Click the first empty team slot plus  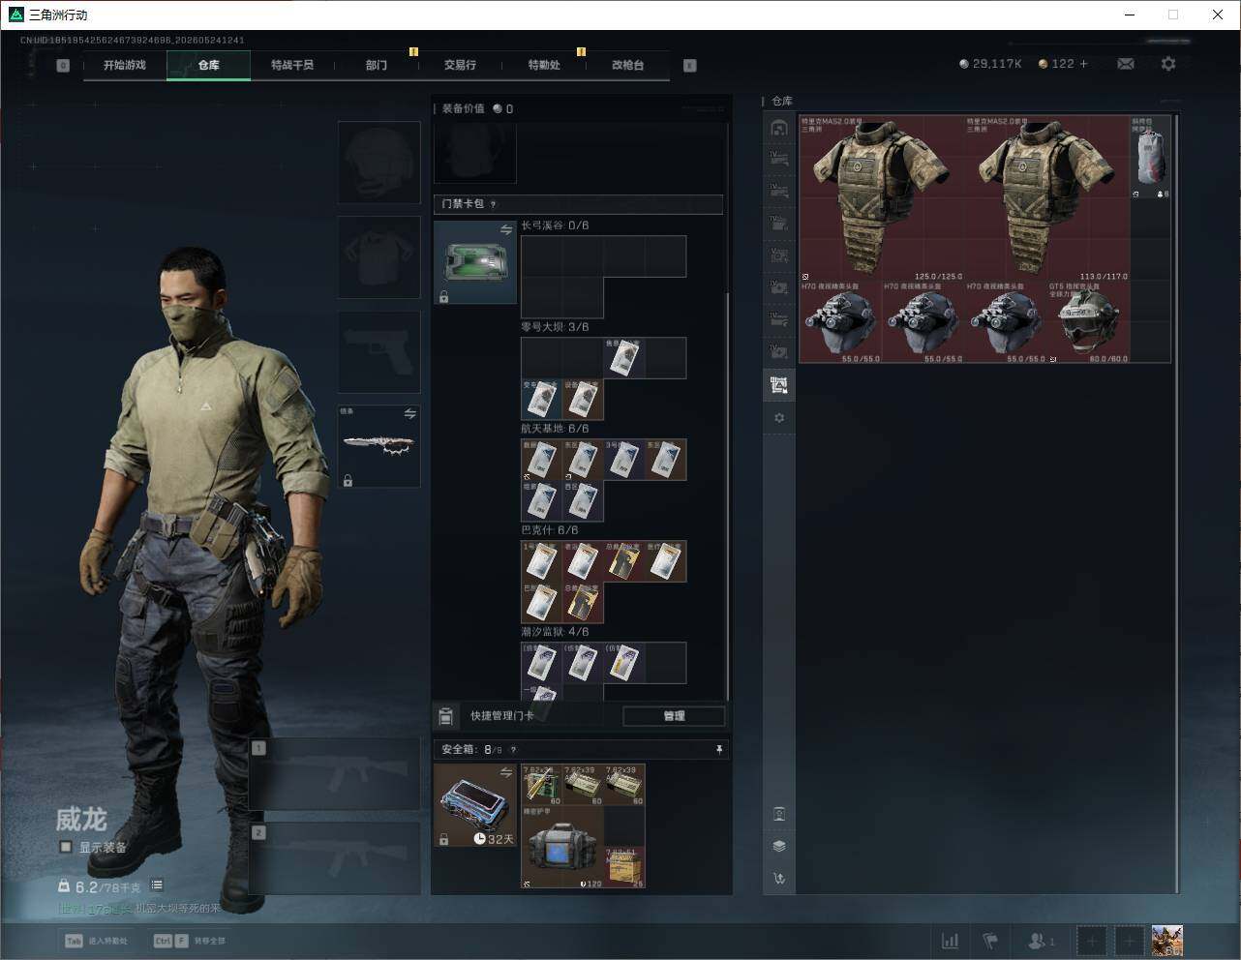click(x=1092, y=941)
